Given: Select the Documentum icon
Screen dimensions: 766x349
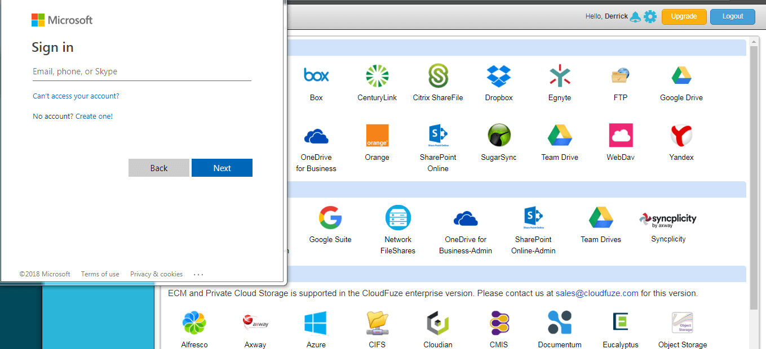Looking at the screenshot, I should pyautogui.click(x=560, y=323).
